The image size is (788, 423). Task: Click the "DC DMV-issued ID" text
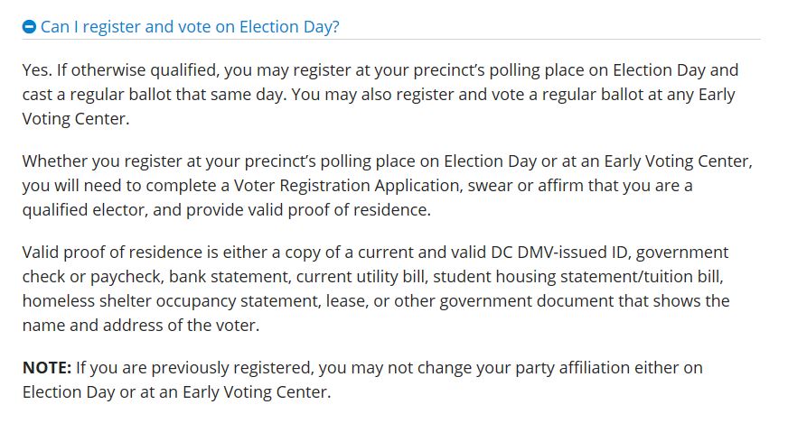coord(558,253)
